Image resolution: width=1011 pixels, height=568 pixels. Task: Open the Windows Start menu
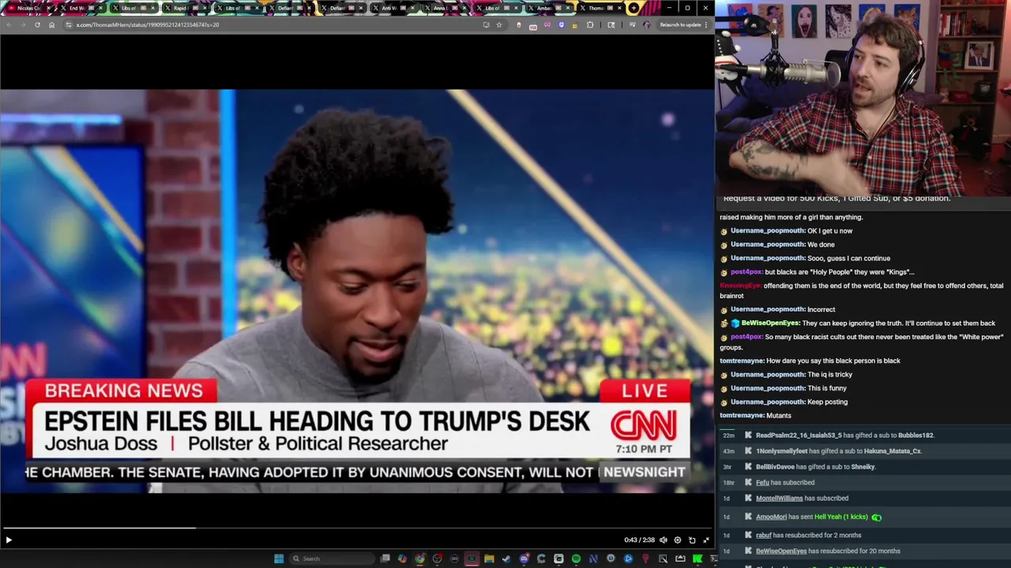pos(279,559)
